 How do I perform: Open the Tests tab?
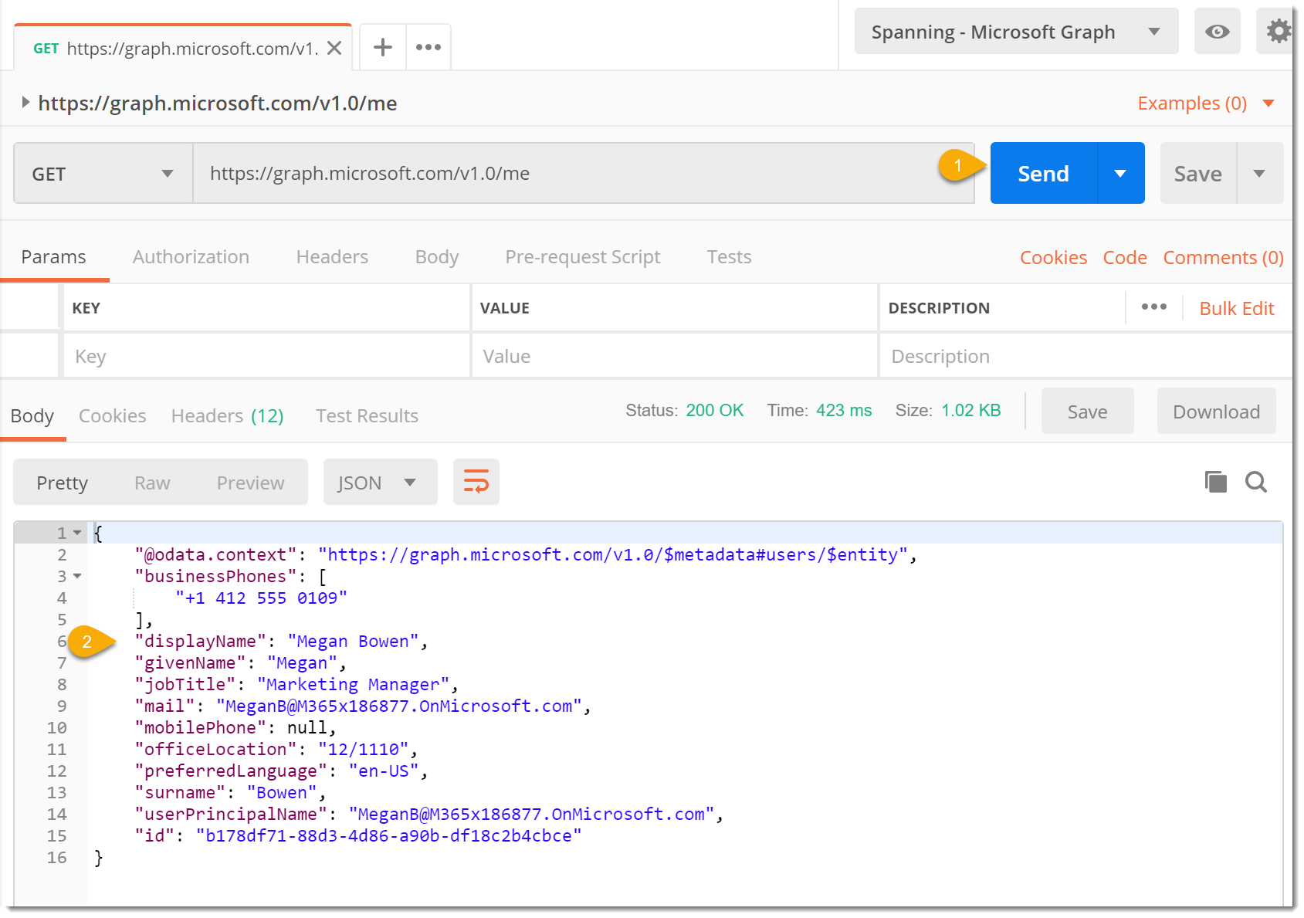tap(729, 257)
